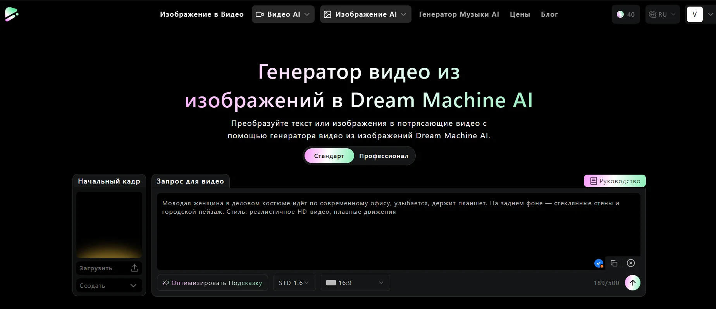Open the Блог link
716x309 pixels.
(x=549, y=14)
